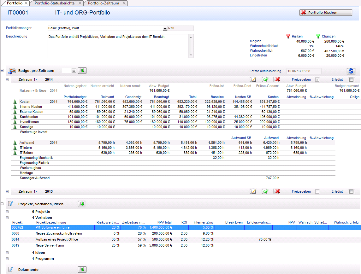This screenshot has height=274, width=361.
Task: Open project link 0014
Action: 15,239
